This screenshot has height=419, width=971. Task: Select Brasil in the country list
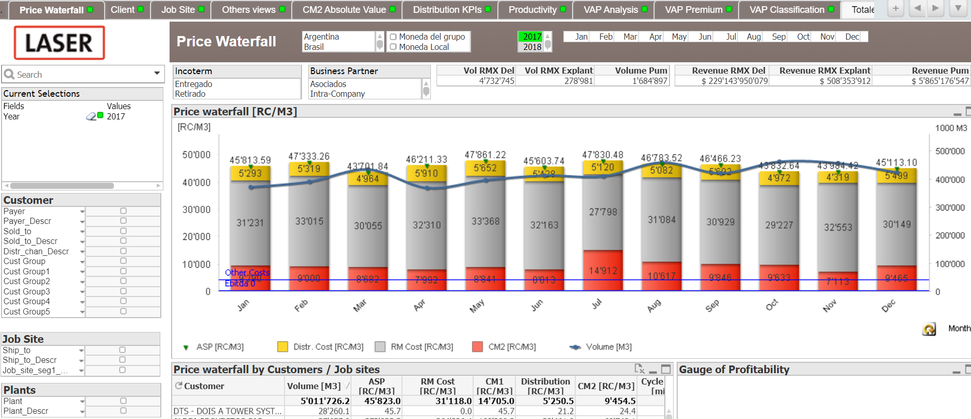[x=314, y=47]
